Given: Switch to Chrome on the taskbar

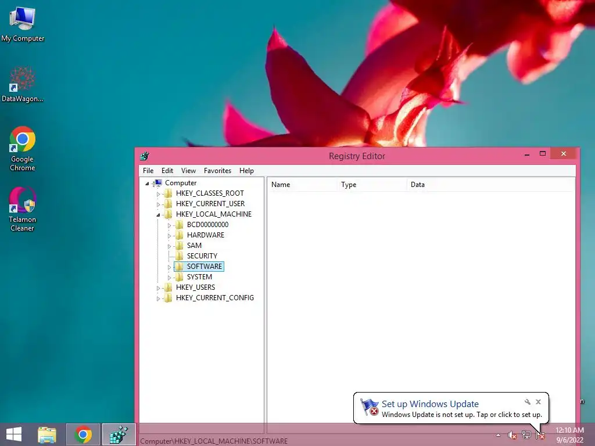Looking at the screenshot, I should (x=83, y=434).
